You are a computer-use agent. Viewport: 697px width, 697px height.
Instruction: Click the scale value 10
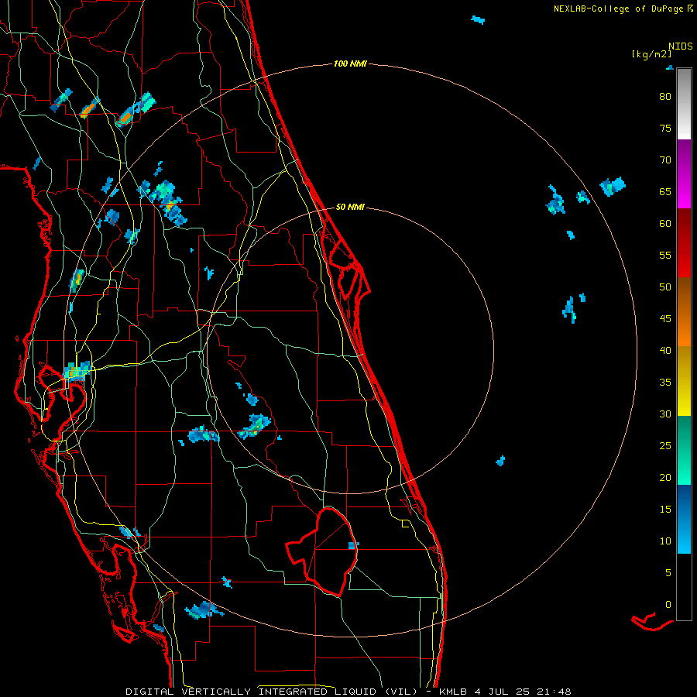665,541
